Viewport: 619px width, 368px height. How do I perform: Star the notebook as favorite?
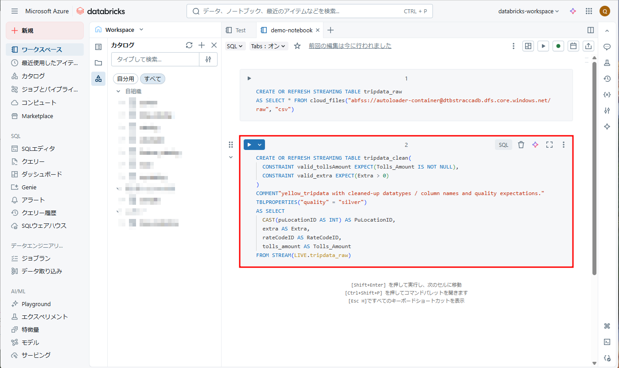pyautogui.click(x=297, y=46)
